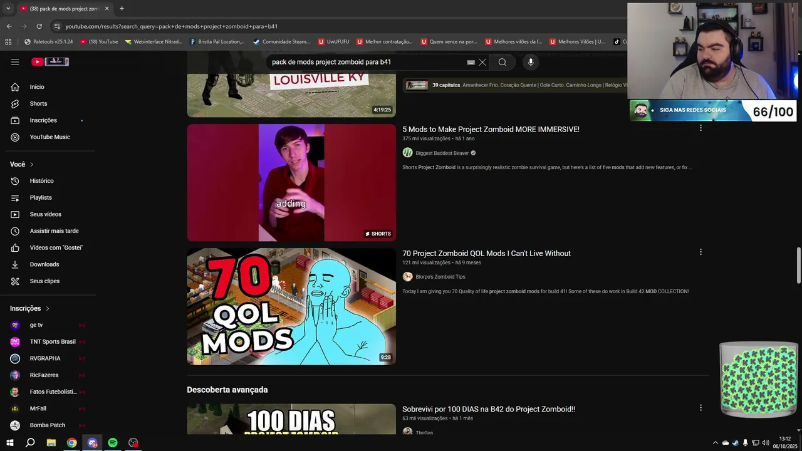The width and height of the screenshot is (802, 451).
Task: Go back in browser history
Action: 9,26
